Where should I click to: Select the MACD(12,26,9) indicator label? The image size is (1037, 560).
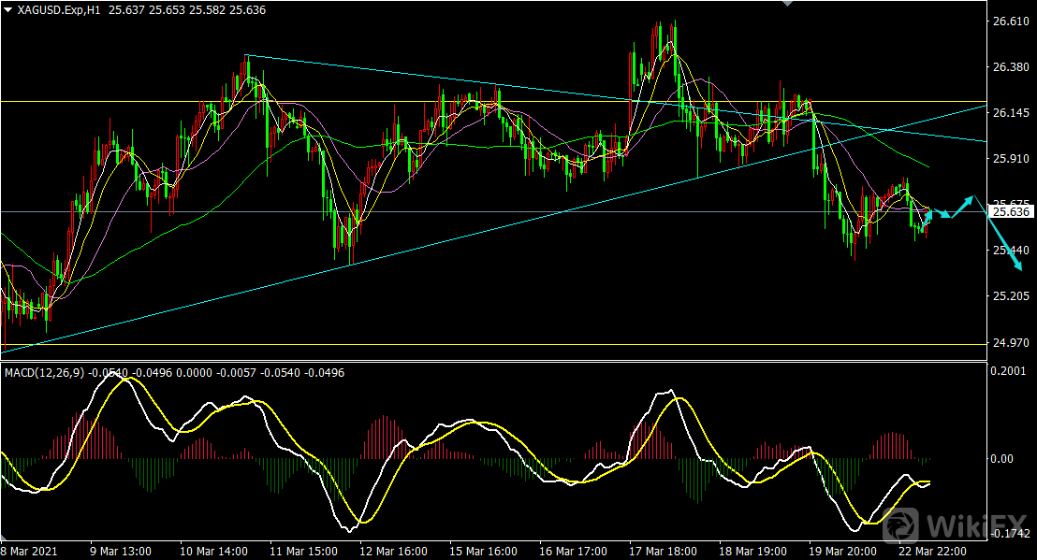[44, 372]
